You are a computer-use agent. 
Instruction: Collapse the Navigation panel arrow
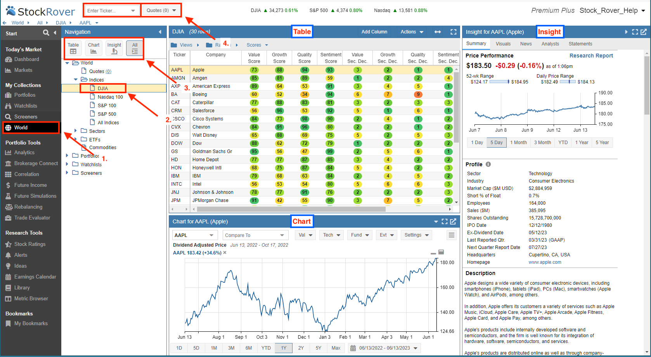point(160,32)
